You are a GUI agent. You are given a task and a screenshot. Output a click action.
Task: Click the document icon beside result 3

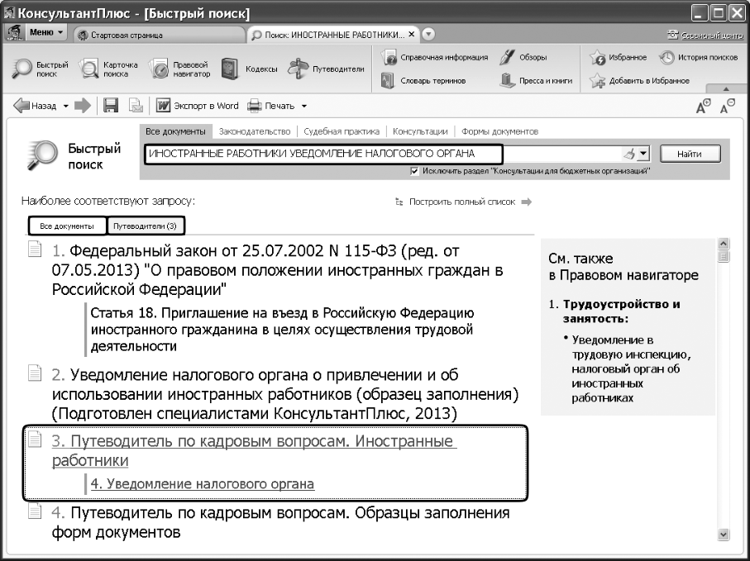[x=35, y=439]
